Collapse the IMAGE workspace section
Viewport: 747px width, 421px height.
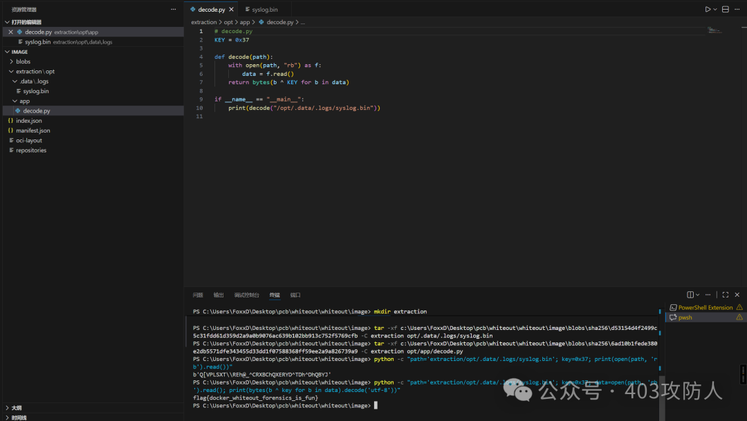[19, 52]
